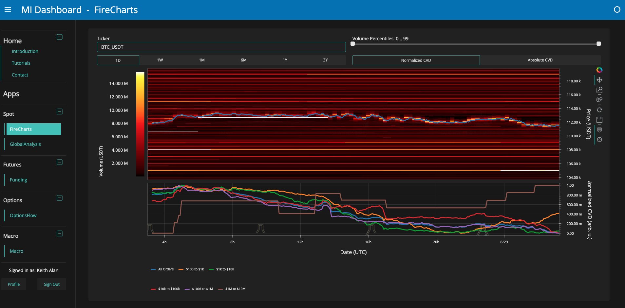Save the chart as an image
The height and width of the screenshot is (308, 625).
(599, 120)
